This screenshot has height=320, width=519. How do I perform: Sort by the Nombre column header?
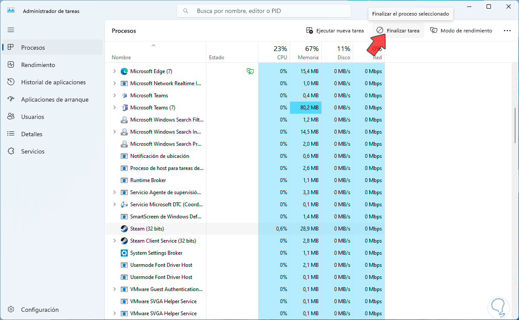(155, 52)
